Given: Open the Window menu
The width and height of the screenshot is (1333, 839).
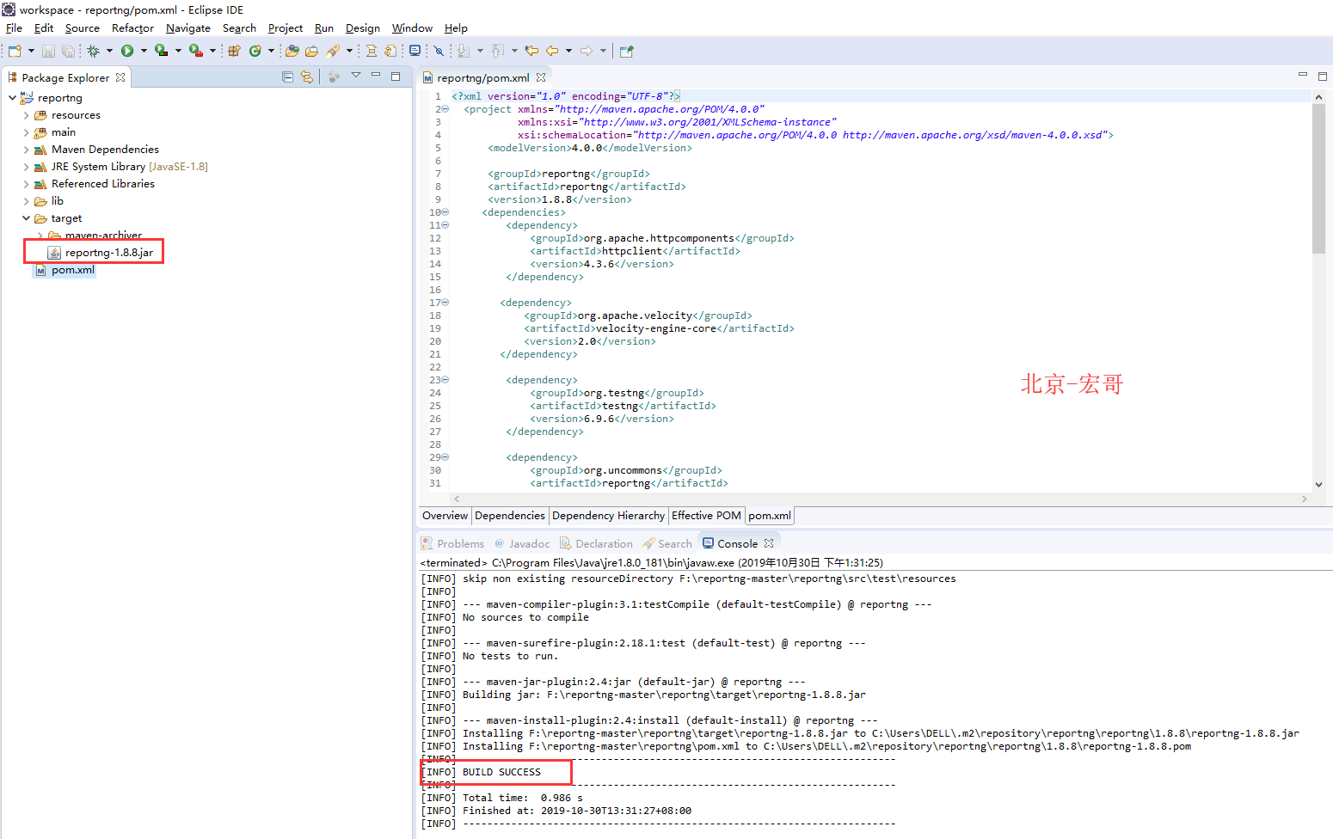Looking at the screenshot, I should 412,28.
